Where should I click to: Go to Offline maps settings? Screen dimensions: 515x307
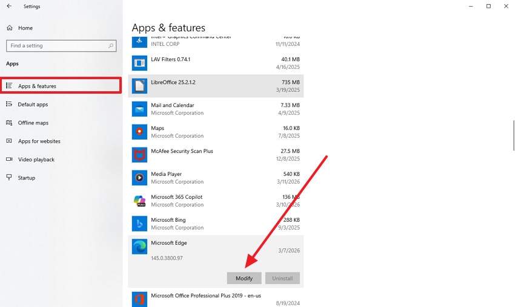(61, 123)
